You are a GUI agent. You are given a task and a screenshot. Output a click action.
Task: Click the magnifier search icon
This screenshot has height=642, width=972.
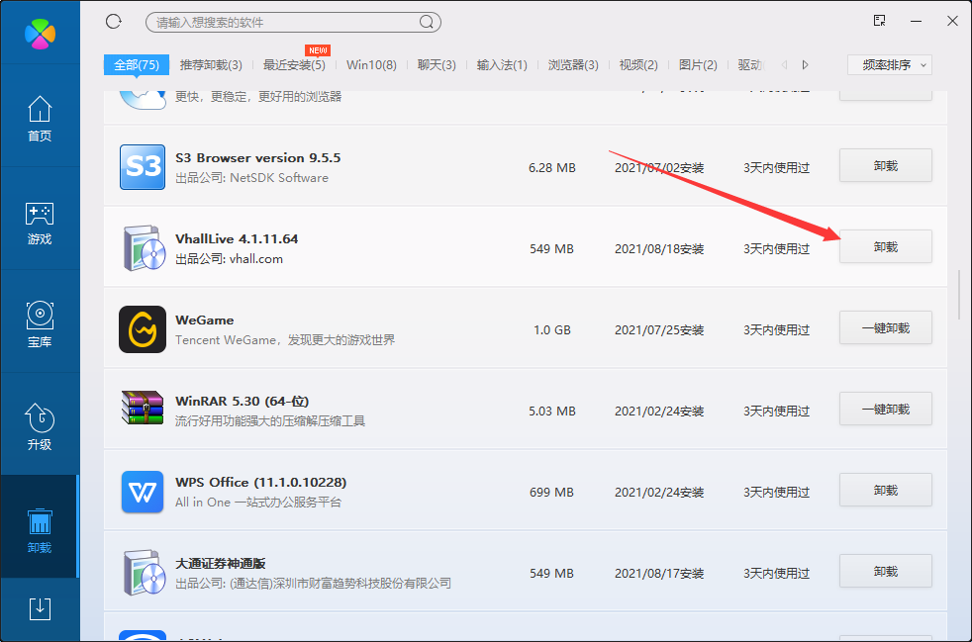pyautogui.click(x=427, y=23)
